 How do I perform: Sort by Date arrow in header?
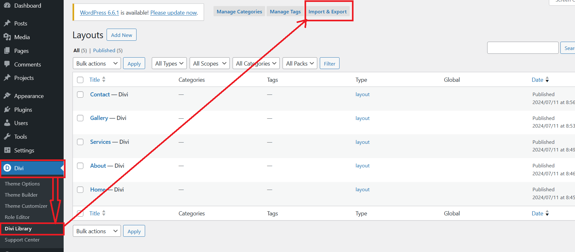[547, 80]
